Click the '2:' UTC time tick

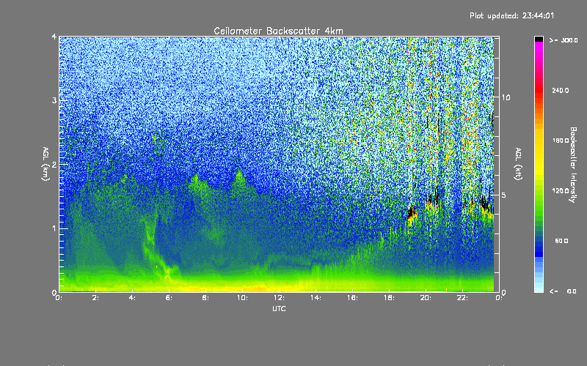[95, 298]
